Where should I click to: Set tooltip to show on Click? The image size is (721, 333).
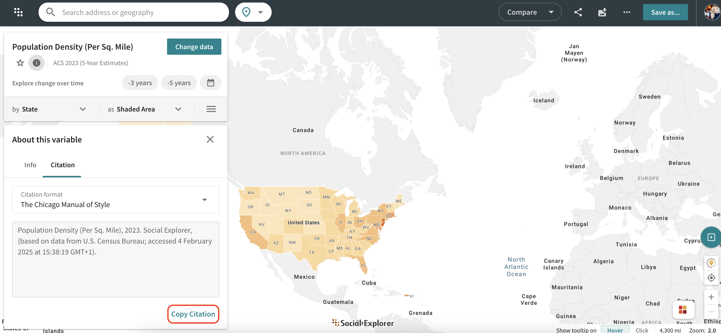coord(642,330)
